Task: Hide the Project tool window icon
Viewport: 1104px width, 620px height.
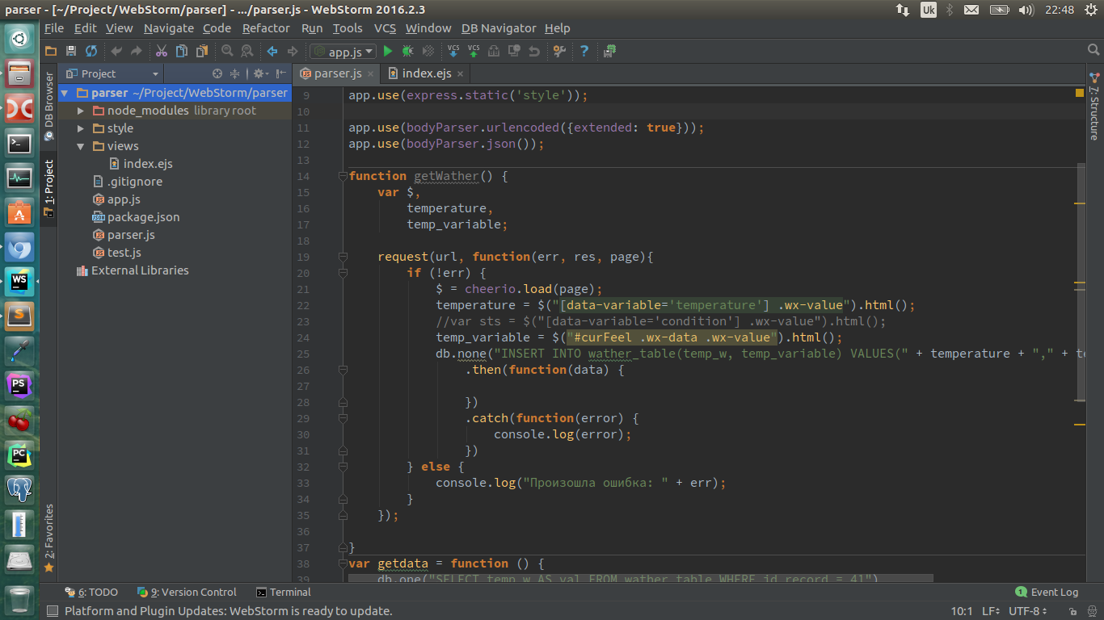Action: click(x=280, y=73)
